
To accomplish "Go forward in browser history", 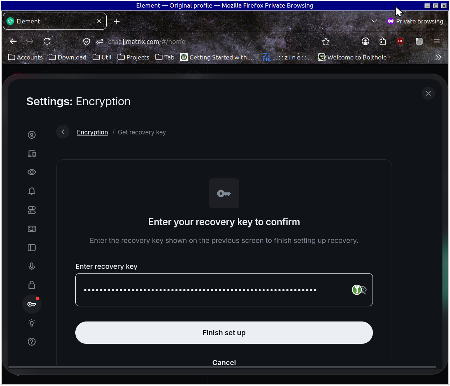I will coord(30,41).
